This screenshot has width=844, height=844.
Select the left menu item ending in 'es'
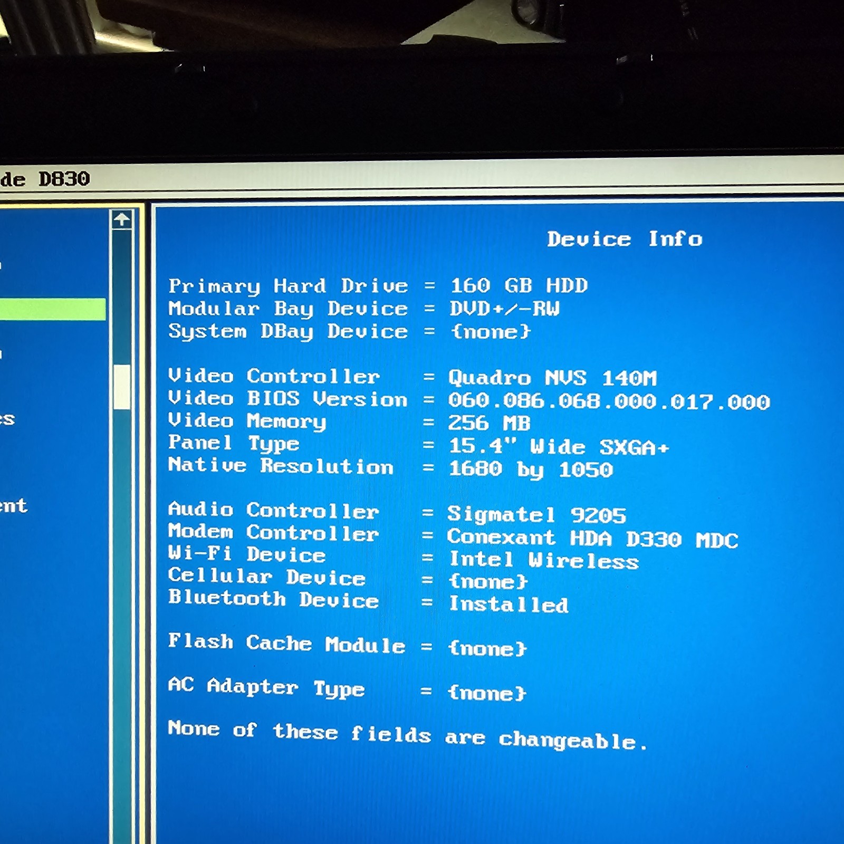pos(7,419)
